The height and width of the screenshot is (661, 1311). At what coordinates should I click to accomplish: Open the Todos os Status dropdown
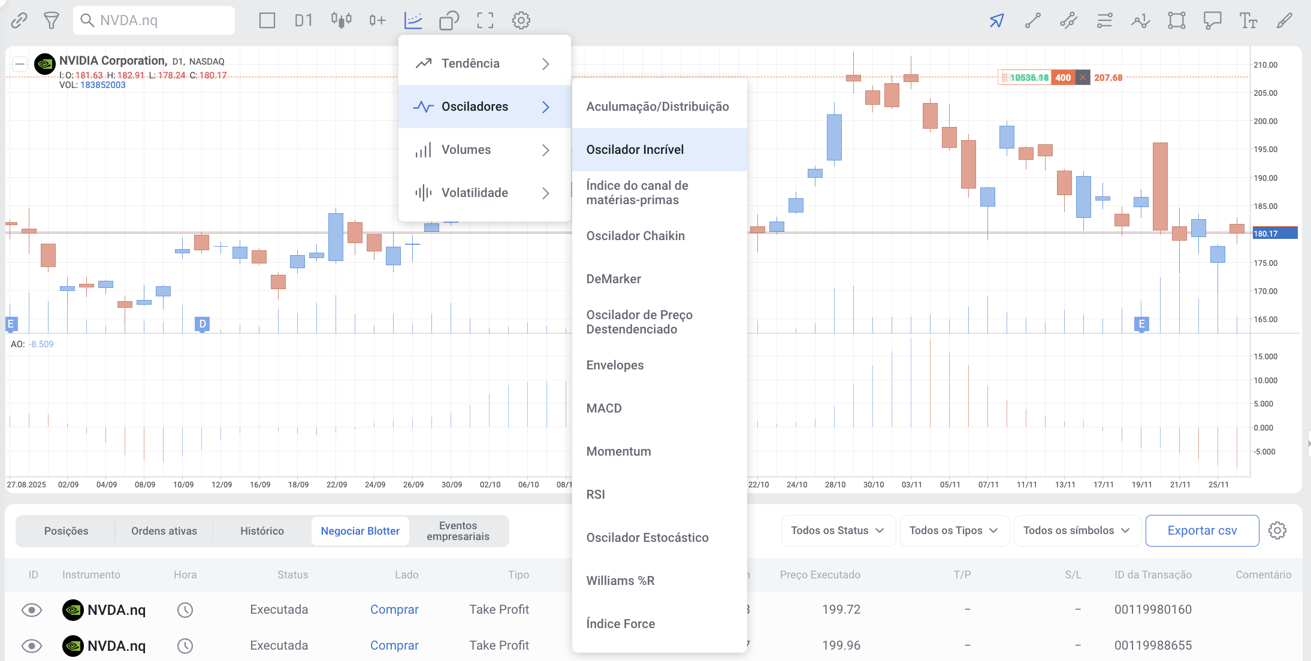pos(838,530)
